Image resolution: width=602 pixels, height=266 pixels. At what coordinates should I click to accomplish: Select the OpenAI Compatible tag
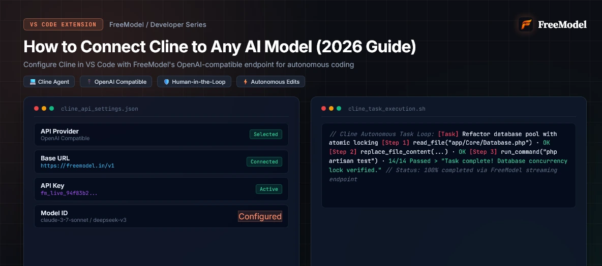pyautogui.click(x=116, y=82)
